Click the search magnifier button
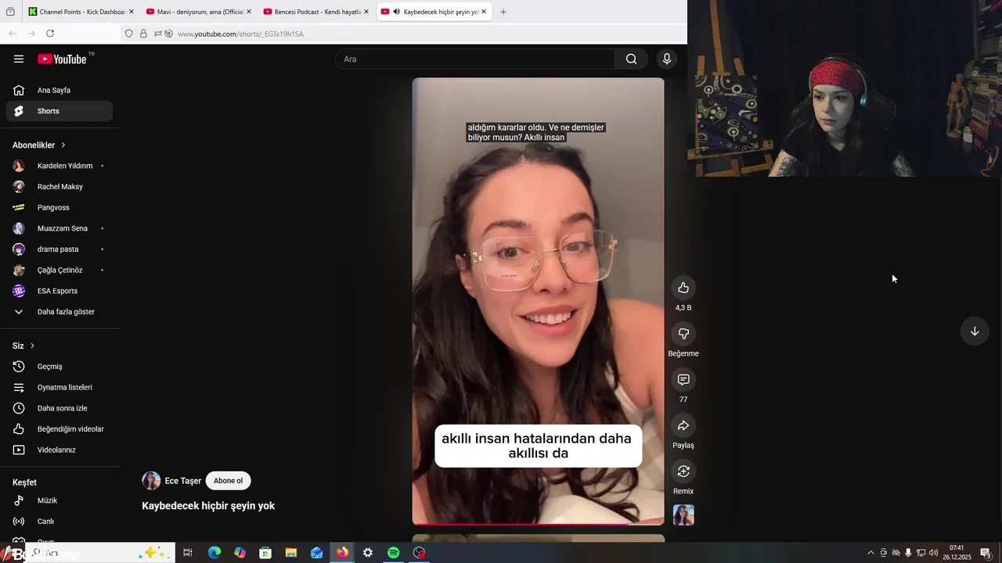The image size is (1002, 563). pos(632,59)
